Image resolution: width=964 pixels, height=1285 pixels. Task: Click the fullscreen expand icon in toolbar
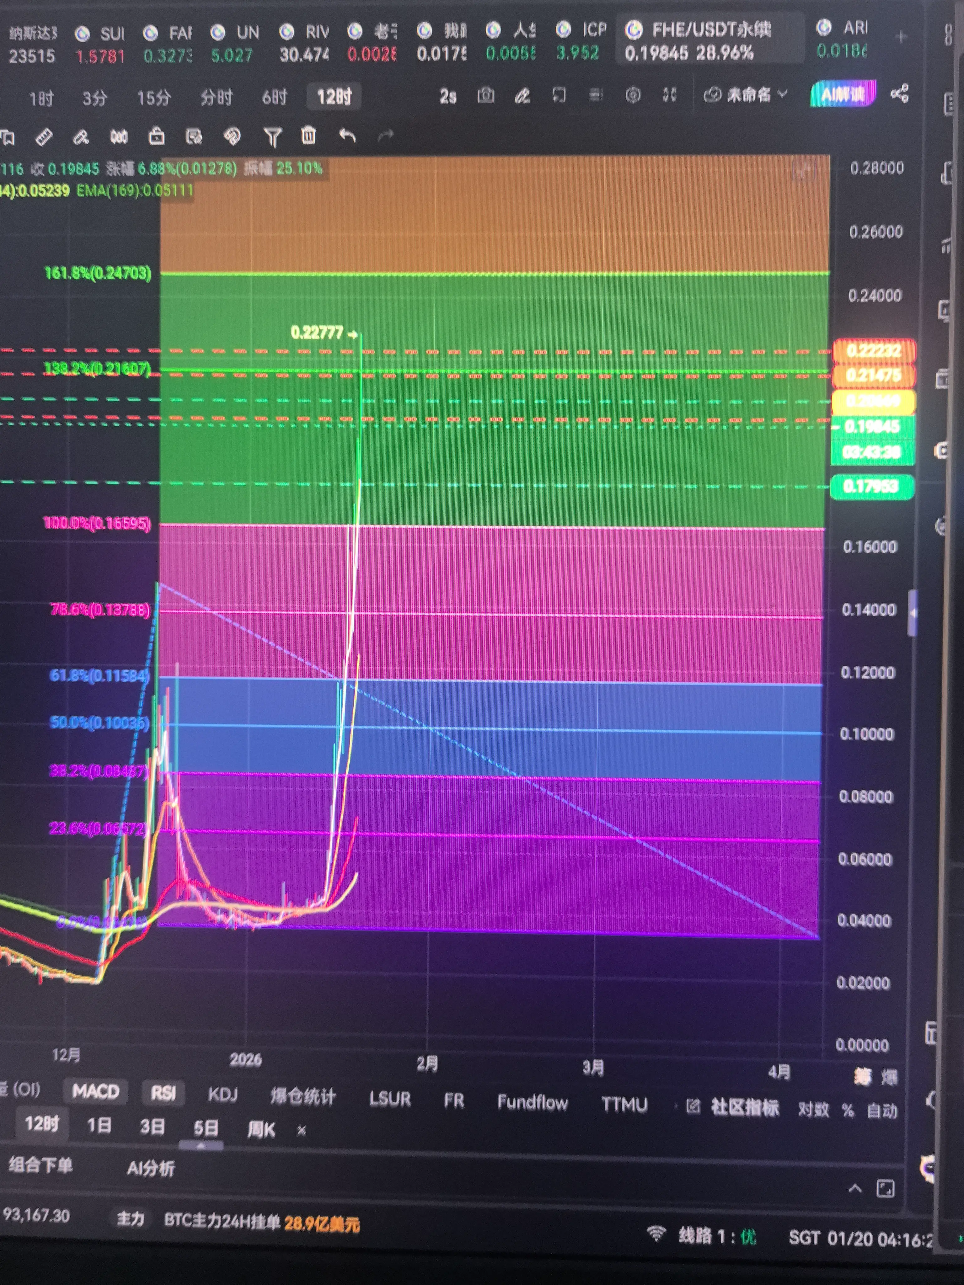669,95
